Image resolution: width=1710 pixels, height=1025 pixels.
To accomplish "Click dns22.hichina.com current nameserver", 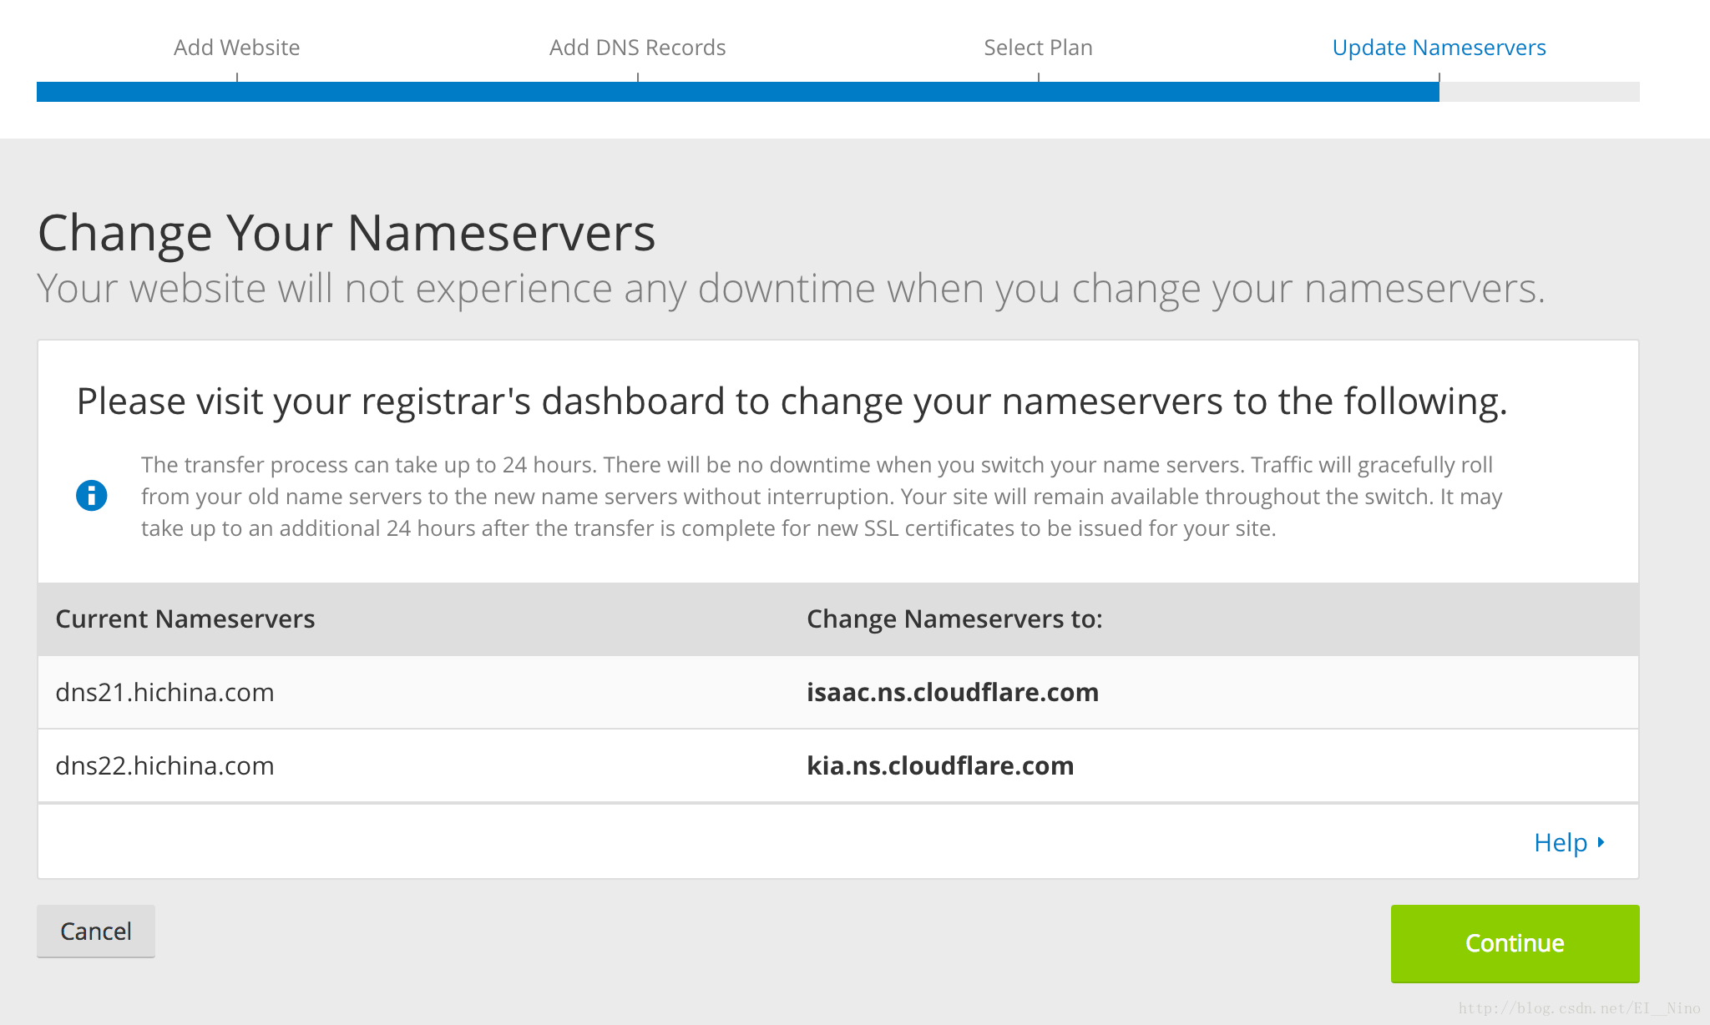I will tap(164, 765).
